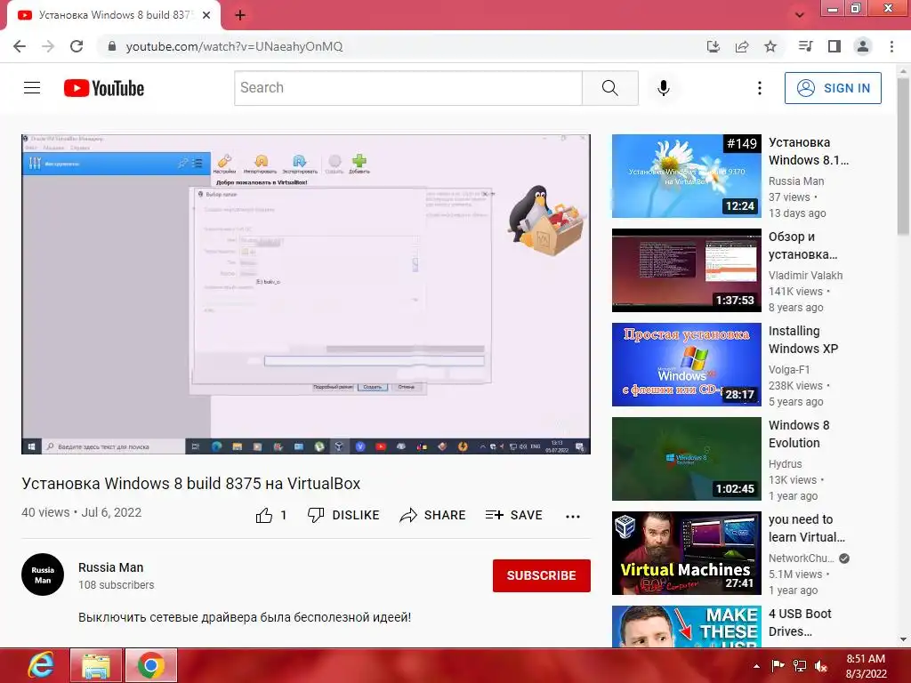
Task: Click the 108 subscribers text
Action: 117,585
